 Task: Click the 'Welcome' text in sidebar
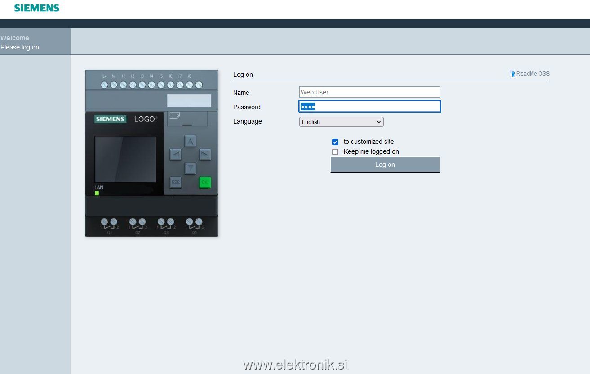[x=15, y=38]
